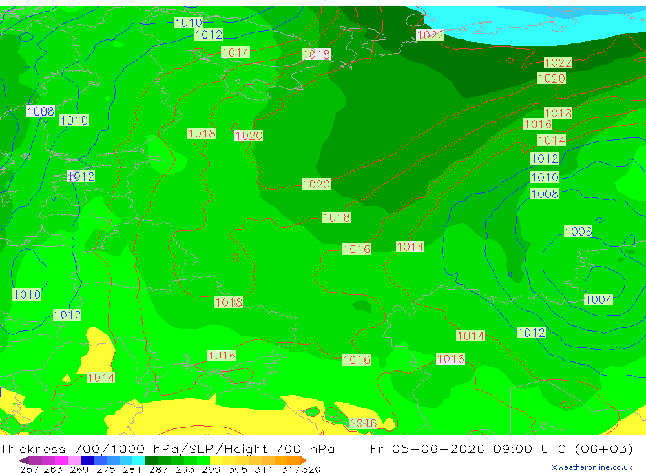Screen dimensions: 646x473
Task: Click the blue 1012 label beside the lower-right 1014
Action: 531,332
